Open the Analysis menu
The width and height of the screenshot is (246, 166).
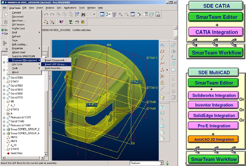[50, 8]
